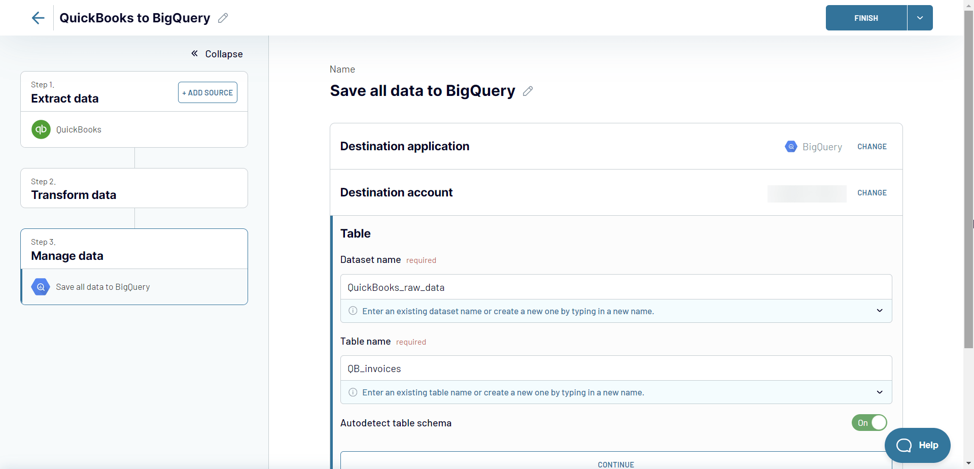Select Step 2 Transform data
The height and width of the screenshot is (469, 974).
point(134,188)
